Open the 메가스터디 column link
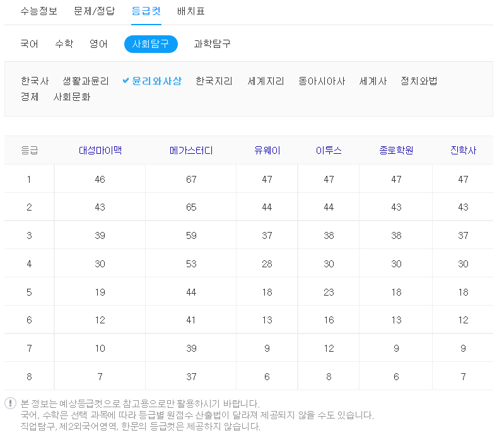This screenshot has height=440, width=497. click(191, 150)
